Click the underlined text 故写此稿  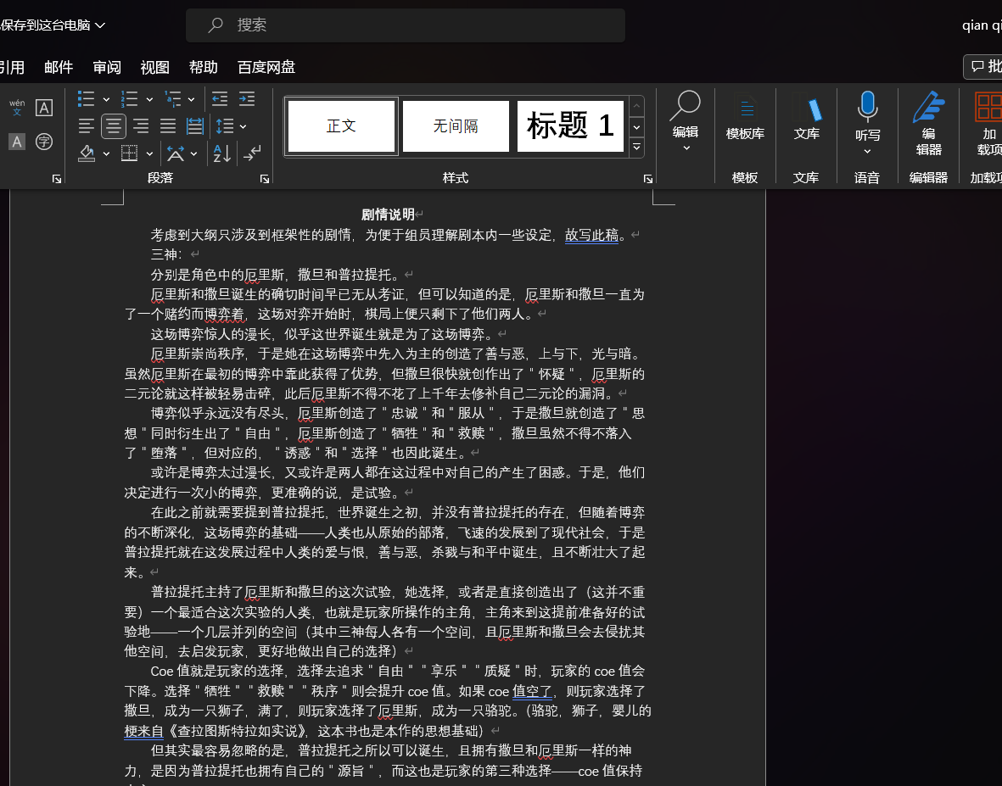pyautogui.click(x=591, y=235)
